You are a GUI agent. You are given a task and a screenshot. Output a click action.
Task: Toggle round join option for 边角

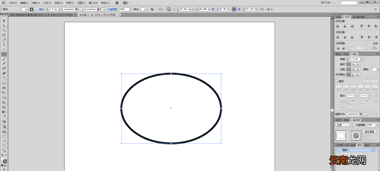point(353,69)
